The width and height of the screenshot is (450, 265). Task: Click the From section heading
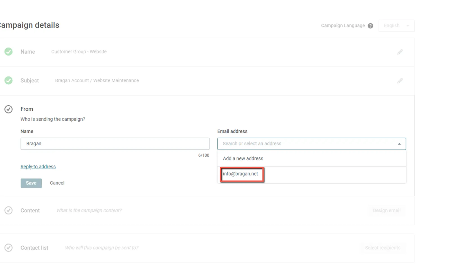27,109
